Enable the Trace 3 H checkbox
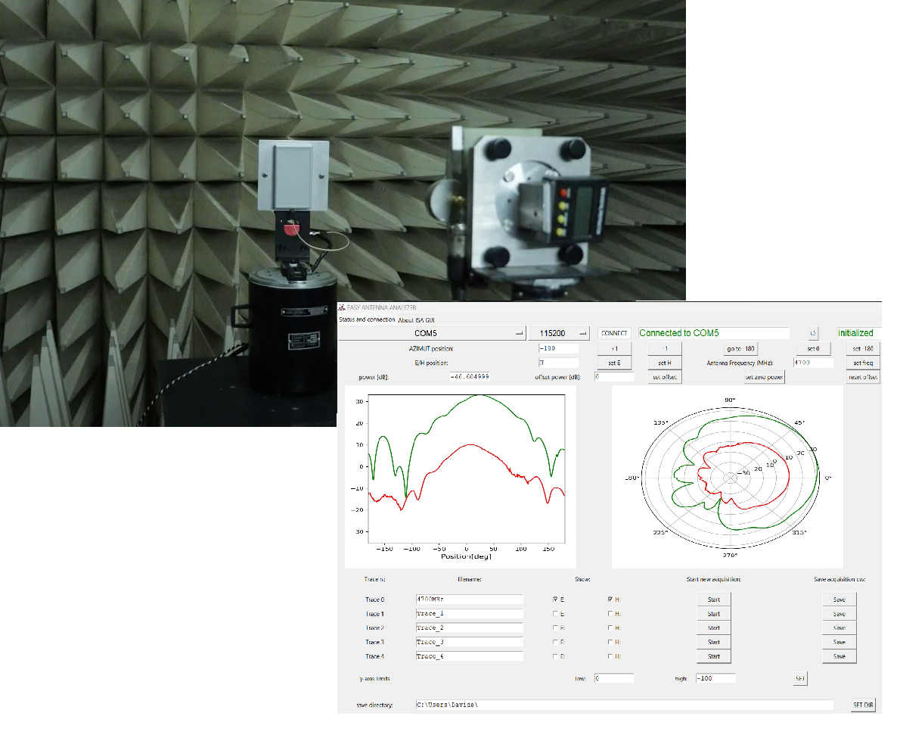 pos(610,642)
